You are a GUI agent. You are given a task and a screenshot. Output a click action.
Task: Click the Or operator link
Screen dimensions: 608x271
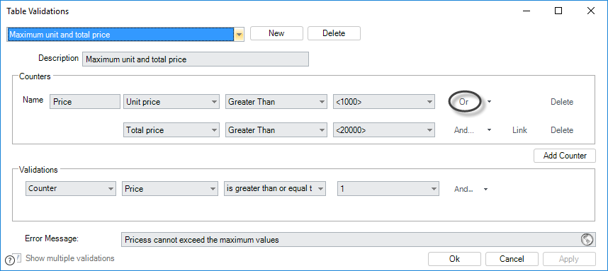click(x=463, y=102)
